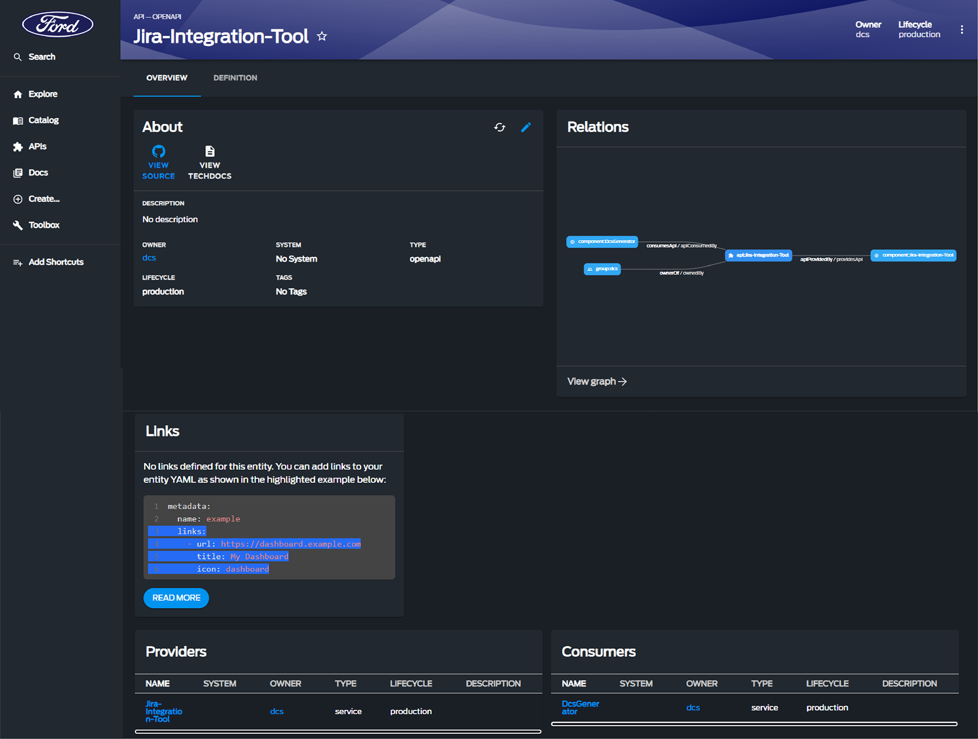The height and width of the screenshot is (739, 978).
Task: Open DcsGenerator link in Consumers table
Action: [580, 707]
